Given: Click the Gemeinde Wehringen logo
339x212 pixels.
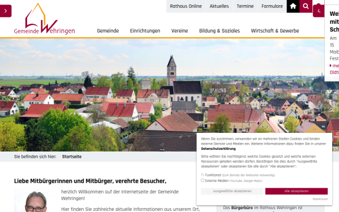Looking at the screenshot, I should point(44,19).
